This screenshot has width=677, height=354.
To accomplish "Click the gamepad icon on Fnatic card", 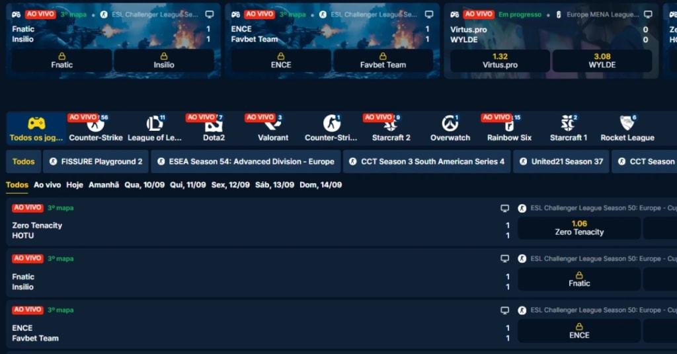I will [17, 15].
